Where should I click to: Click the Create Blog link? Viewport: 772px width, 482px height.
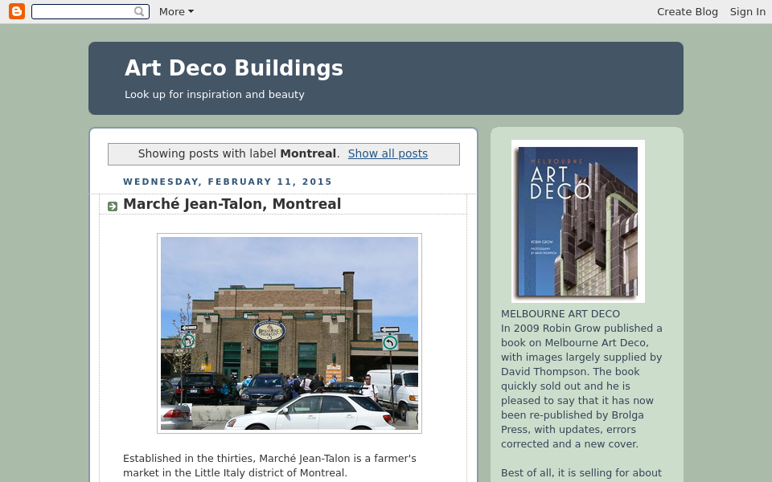click(x=688, y=11)
